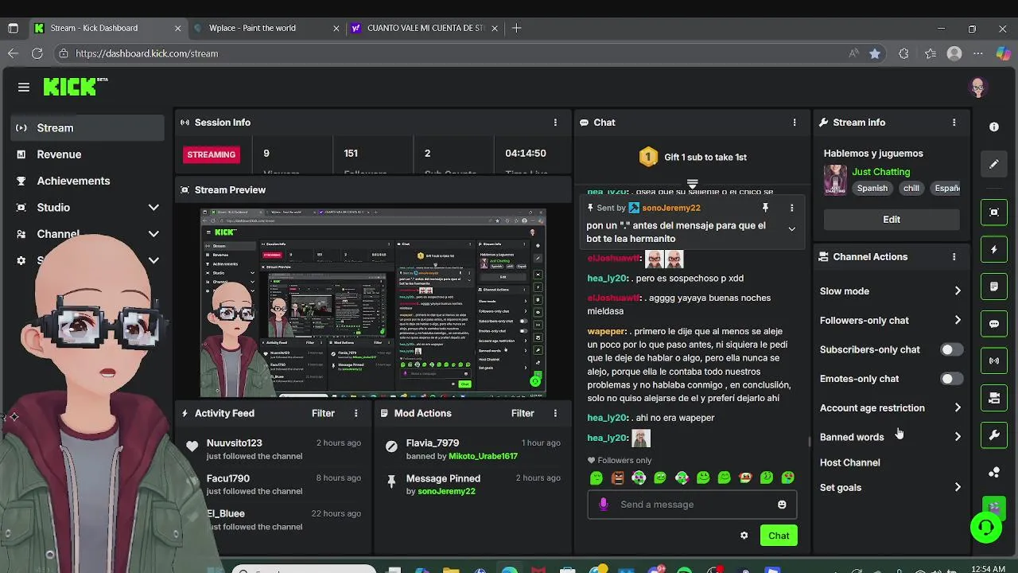Image resolution: width=1018 pixels, height=573 pixels.
Task: Open pinned message three-dot options
Action: point(791,208)
